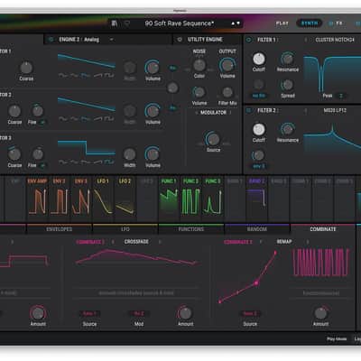Switch to the SYNTH view
The width and height of the screenshot is (361, 361).
(310, 23)
